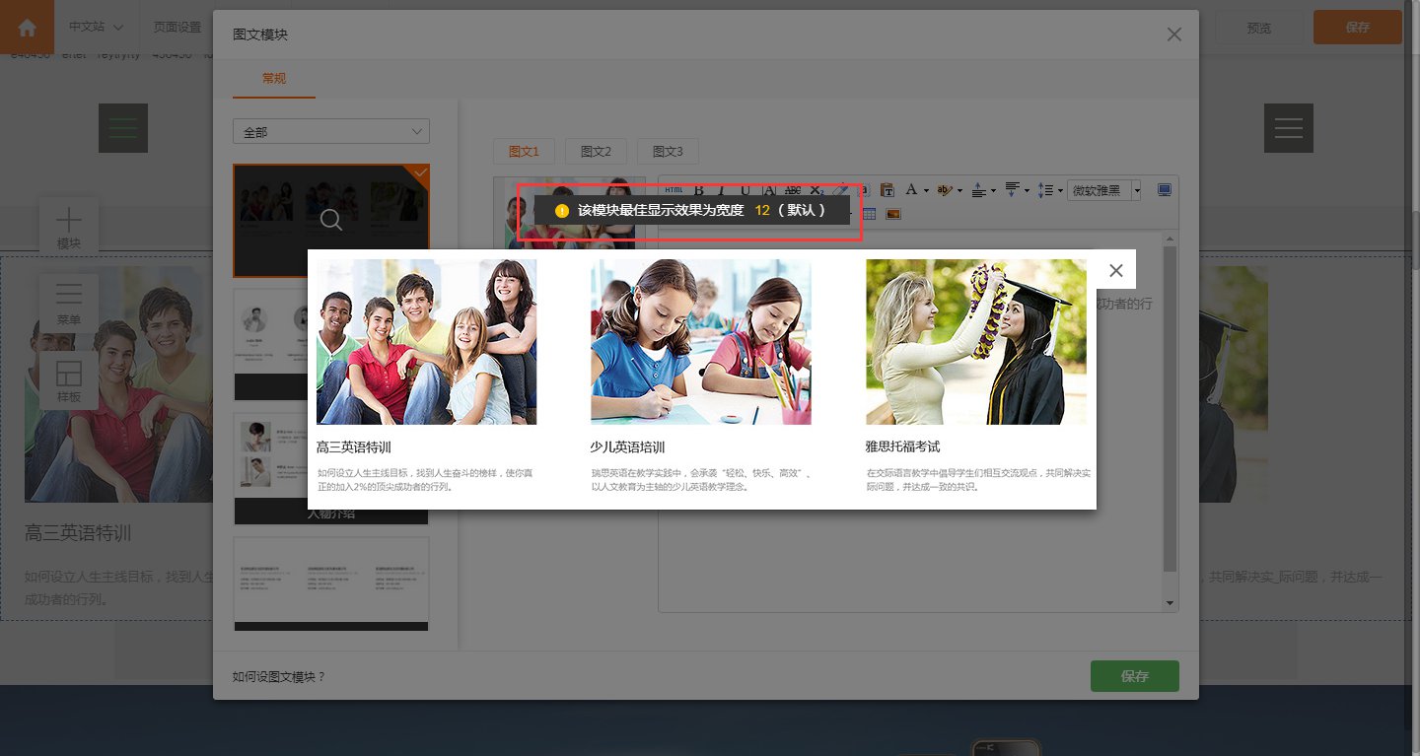Switch to the 图文3 tab
The height and width of the screenshot is (756, 1420).
[x=668, y=151]
